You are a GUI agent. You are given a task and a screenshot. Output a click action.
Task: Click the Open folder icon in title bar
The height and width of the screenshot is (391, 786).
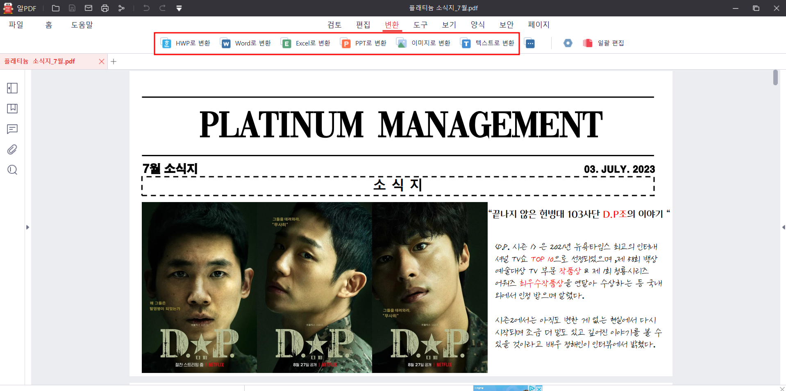click(x=56, y=8)
